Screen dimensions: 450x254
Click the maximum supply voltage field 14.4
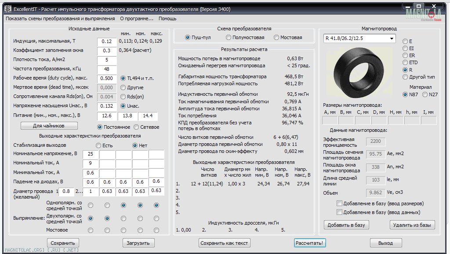pos(148,116)
